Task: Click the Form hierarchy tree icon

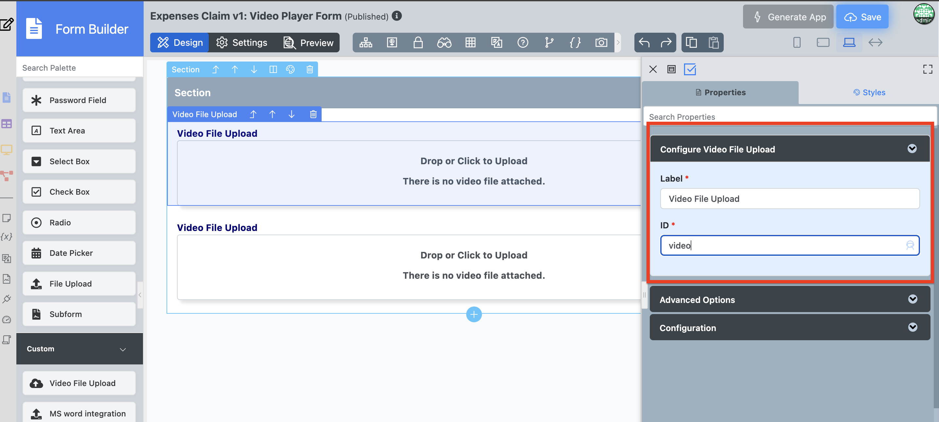Action: pos(365,43)
